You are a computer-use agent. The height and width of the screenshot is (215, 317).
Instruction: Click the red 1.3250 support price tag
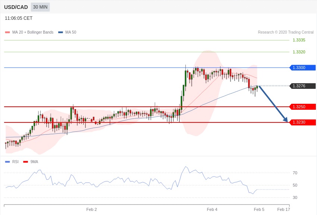(x=303, y=107)
